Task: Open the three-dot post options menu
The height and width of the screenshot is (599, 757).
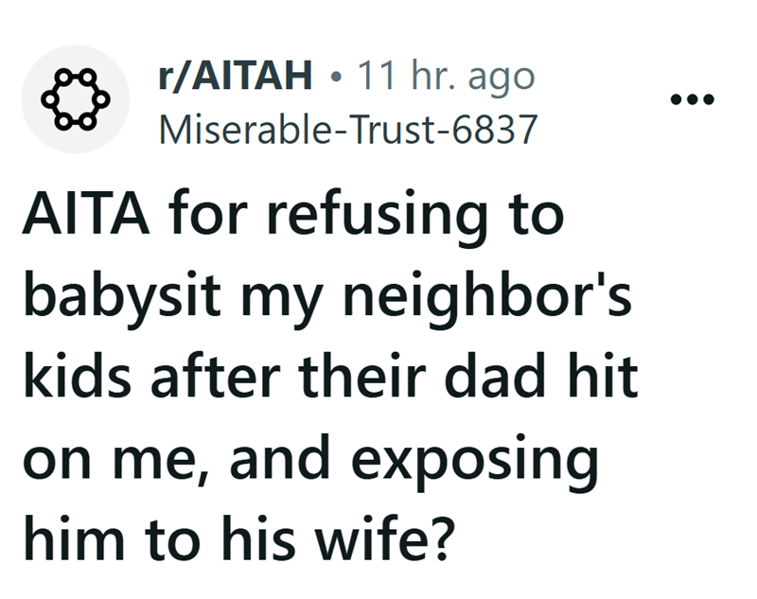Action: [695, 99]
